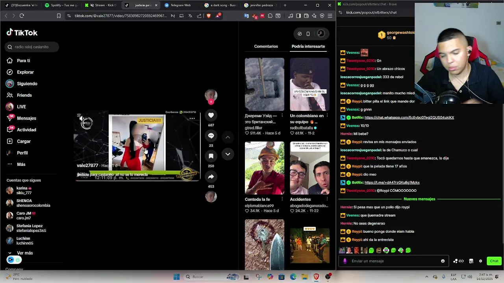Open Un colombiano en su equipo thumbnail

point(310,84)
